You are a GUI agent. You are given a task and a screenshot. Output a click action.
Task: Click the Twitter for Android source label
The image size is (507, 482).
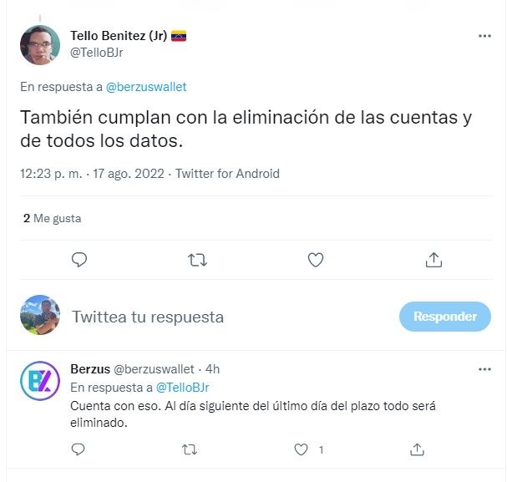click(227, 174)
